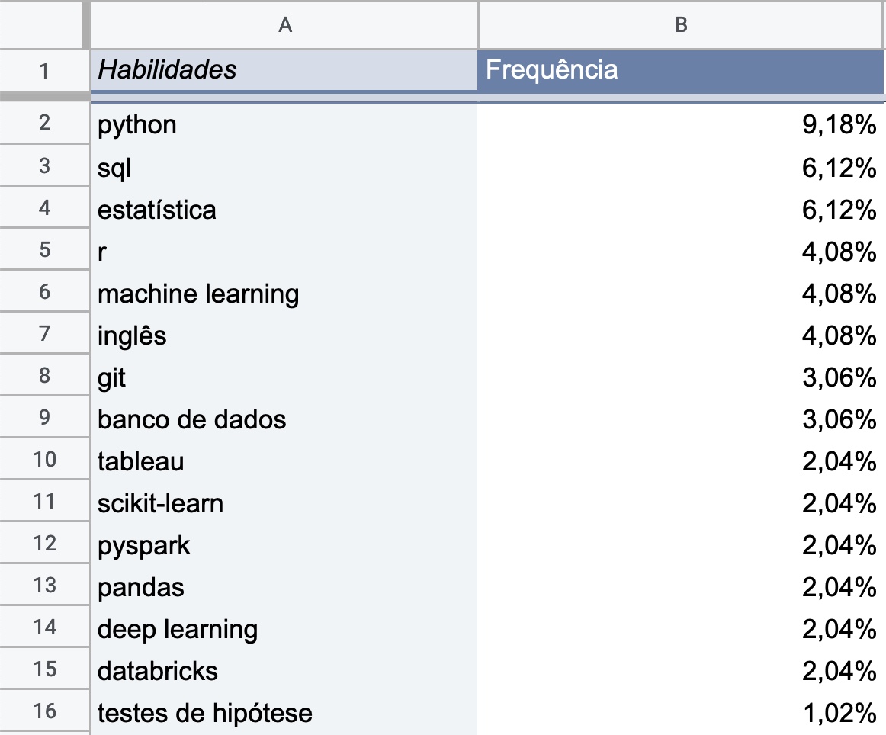The image size is (886, 735).
Task: Select the estatística cell
Action: (x=284, y=208)
